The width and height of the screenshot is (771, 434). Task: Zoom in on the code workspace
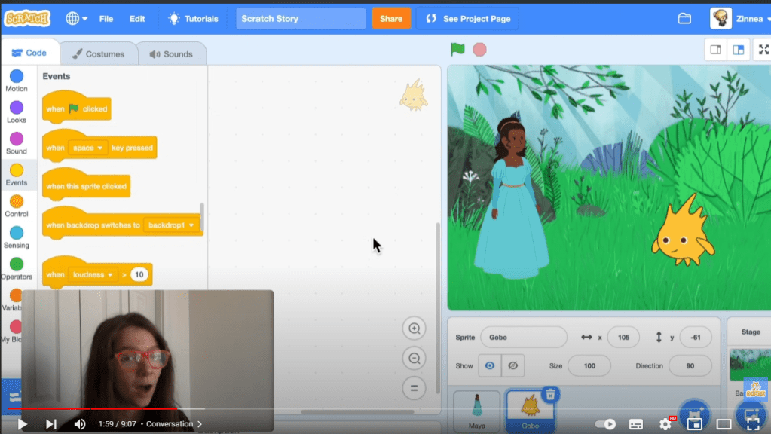414,329
